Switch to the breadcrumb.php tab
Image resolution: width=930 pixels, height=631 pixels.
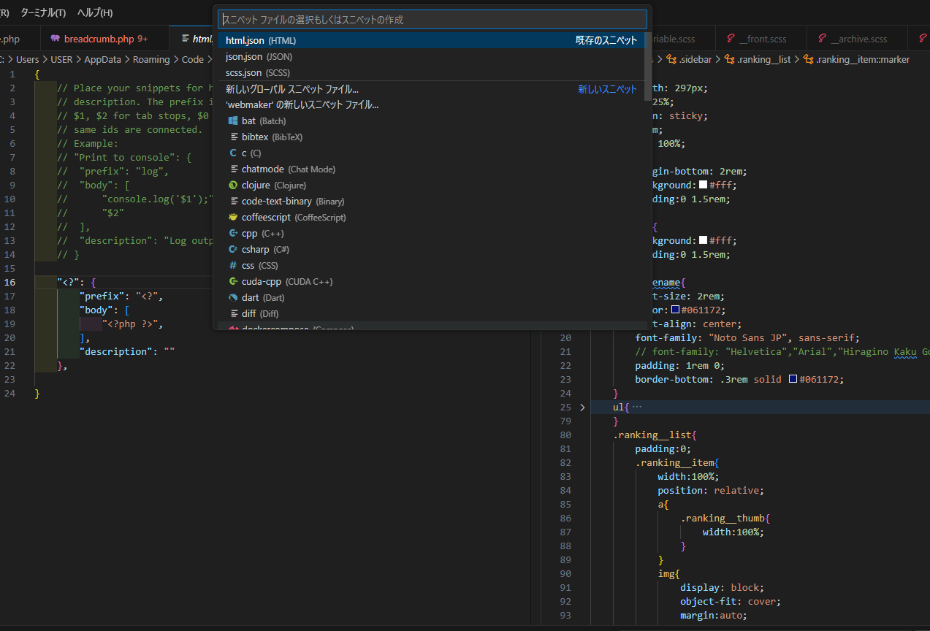coord(99,39)
